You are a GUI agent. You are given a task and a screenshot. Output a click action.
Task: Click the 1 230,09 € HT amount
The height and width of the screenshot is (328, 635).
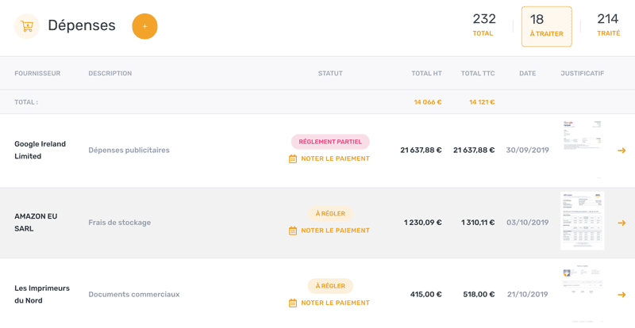coord(422,223)
